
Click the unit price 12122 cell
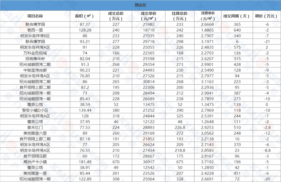coord(149,122)
